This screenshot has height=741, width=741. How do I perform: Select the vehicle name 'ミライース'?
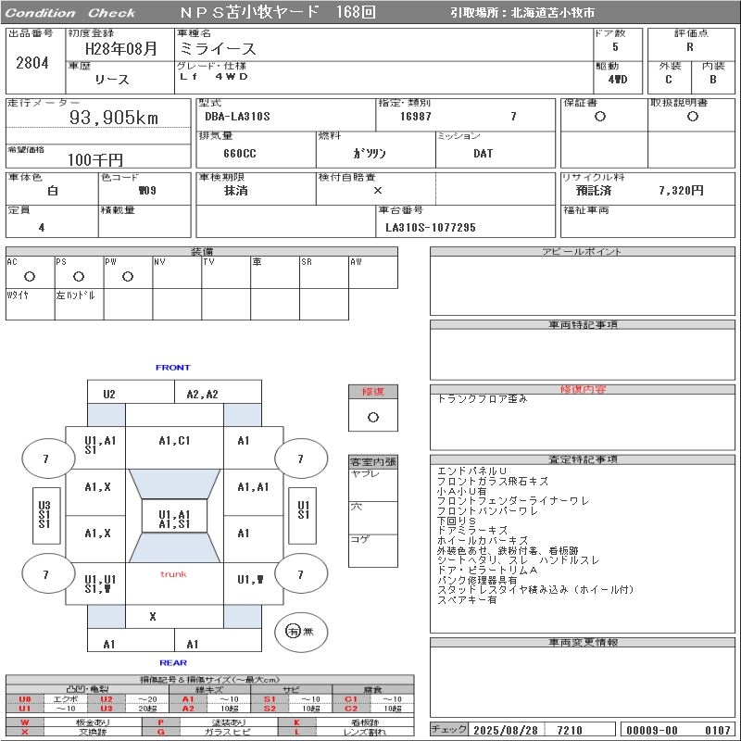[218, 48]
